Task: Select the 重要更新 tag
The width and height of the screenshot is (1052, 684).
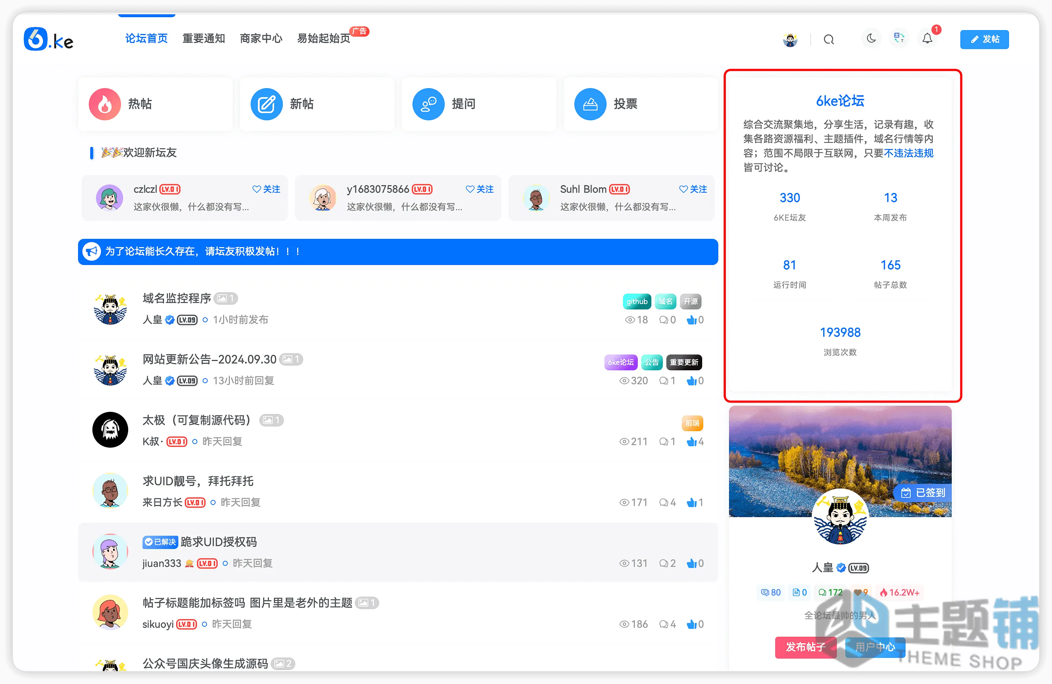Action: [x=684, y=362]
